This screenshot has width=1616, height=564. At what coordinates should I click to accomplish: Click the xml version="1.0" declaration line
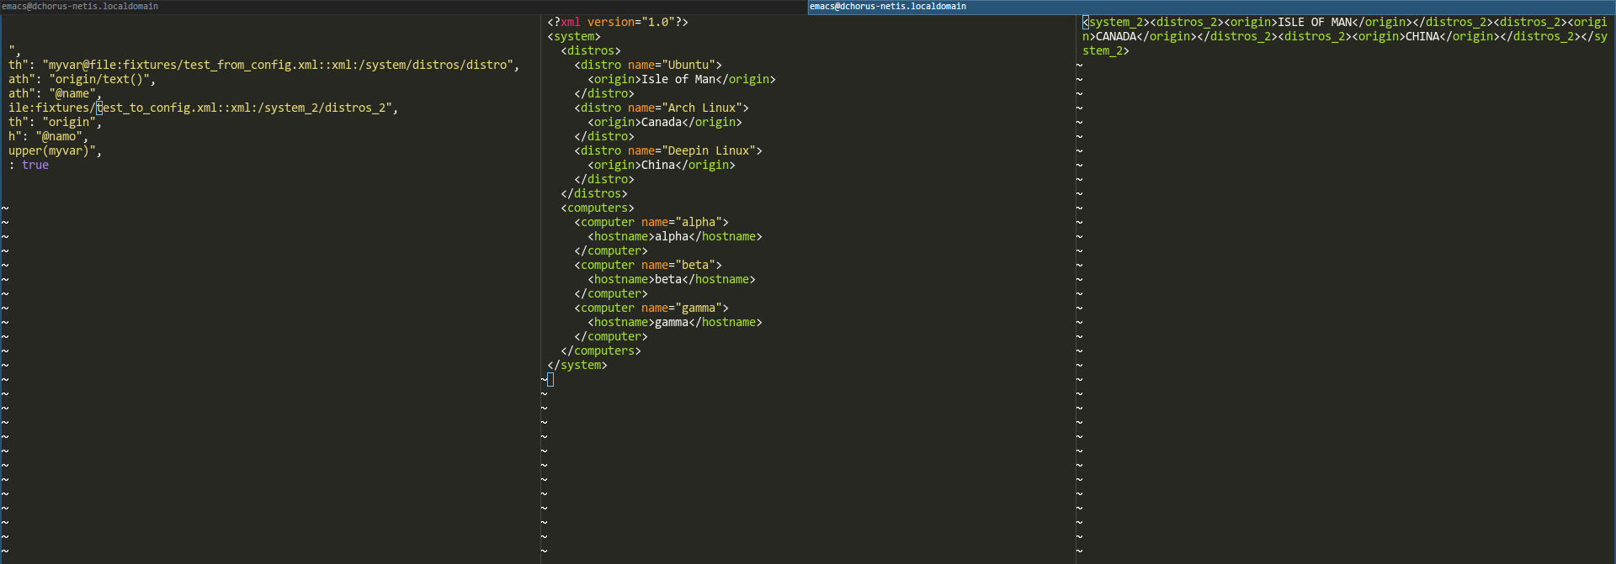[x=618, y=22]
